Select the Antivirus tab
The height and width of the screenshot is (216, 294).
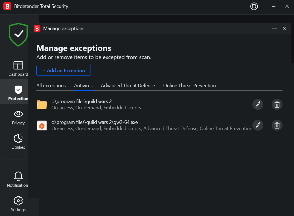[x=83, y=86]
